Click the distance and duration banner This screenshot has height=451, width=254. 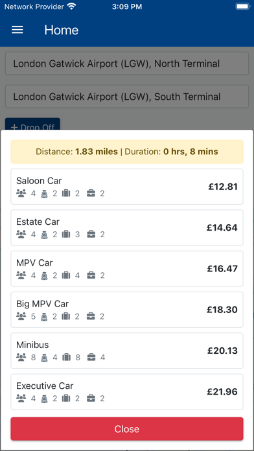127,152
